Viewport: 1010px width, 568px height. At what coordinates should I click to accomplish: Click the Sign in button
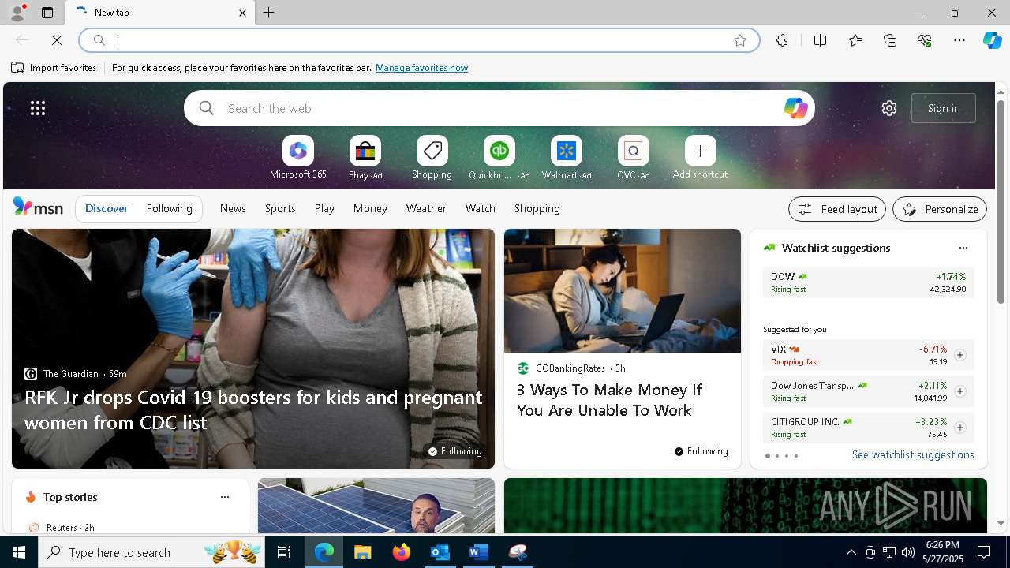944,108
